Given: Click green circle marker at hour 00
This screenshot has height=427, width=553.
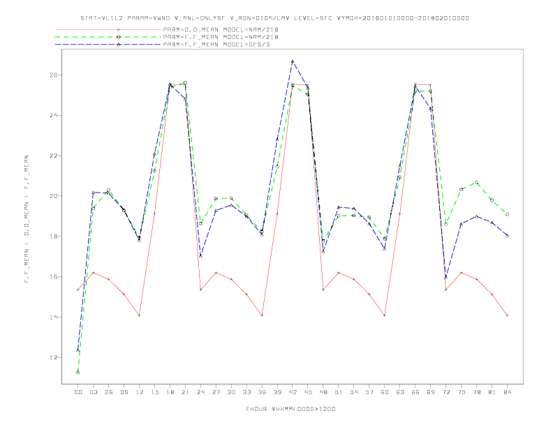Looking at the screenshot, I should tap(78, 372).
